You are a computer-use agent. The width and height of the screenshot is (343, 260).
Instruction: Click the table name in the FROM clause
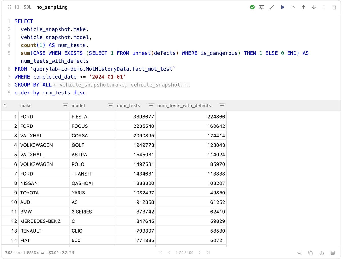(x=102, y=69)
